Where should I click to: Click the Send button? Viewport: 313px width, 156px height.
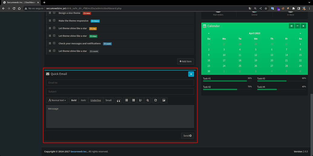(187, 136)
